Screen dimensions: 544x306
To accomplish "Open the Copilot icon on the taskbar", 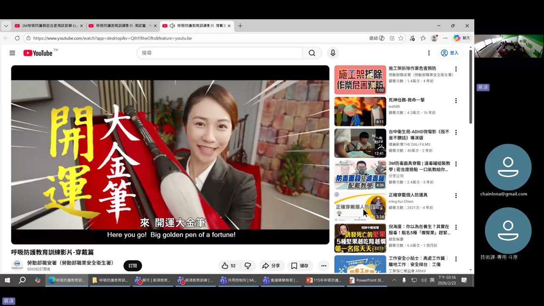I will pos(37,280).
